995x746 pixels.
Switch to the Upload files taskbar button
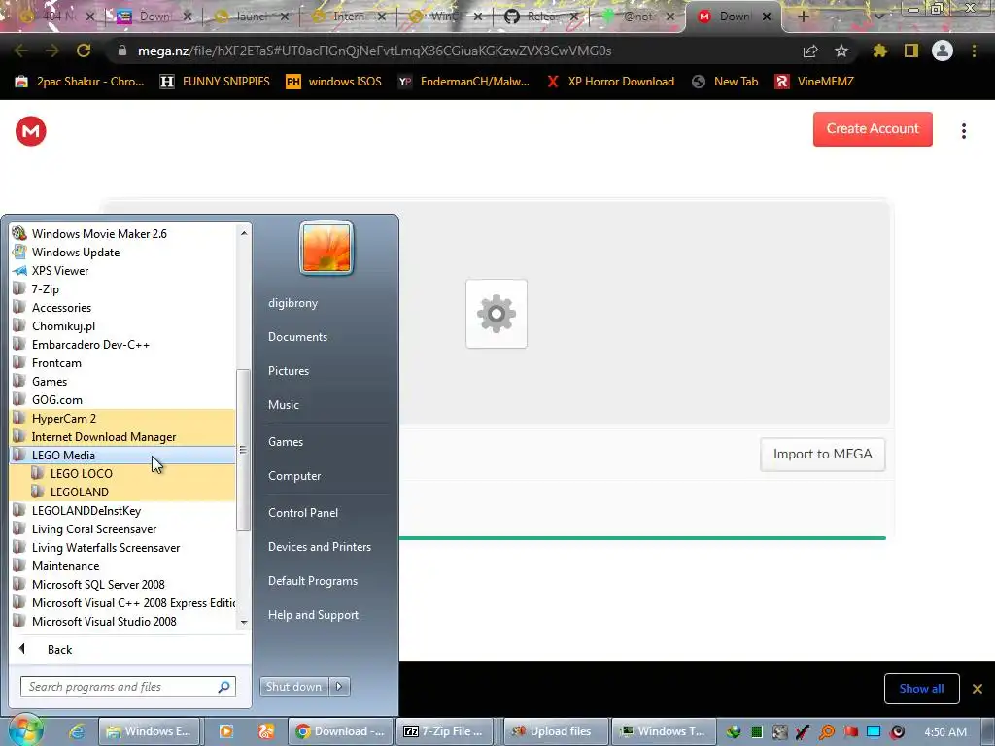pos(557,731)
